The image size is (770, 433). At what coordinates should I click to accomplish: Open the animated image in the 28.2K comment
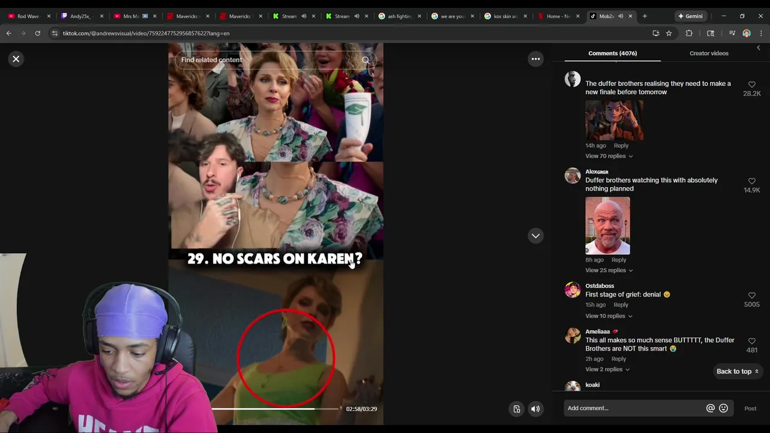(614, 120)
